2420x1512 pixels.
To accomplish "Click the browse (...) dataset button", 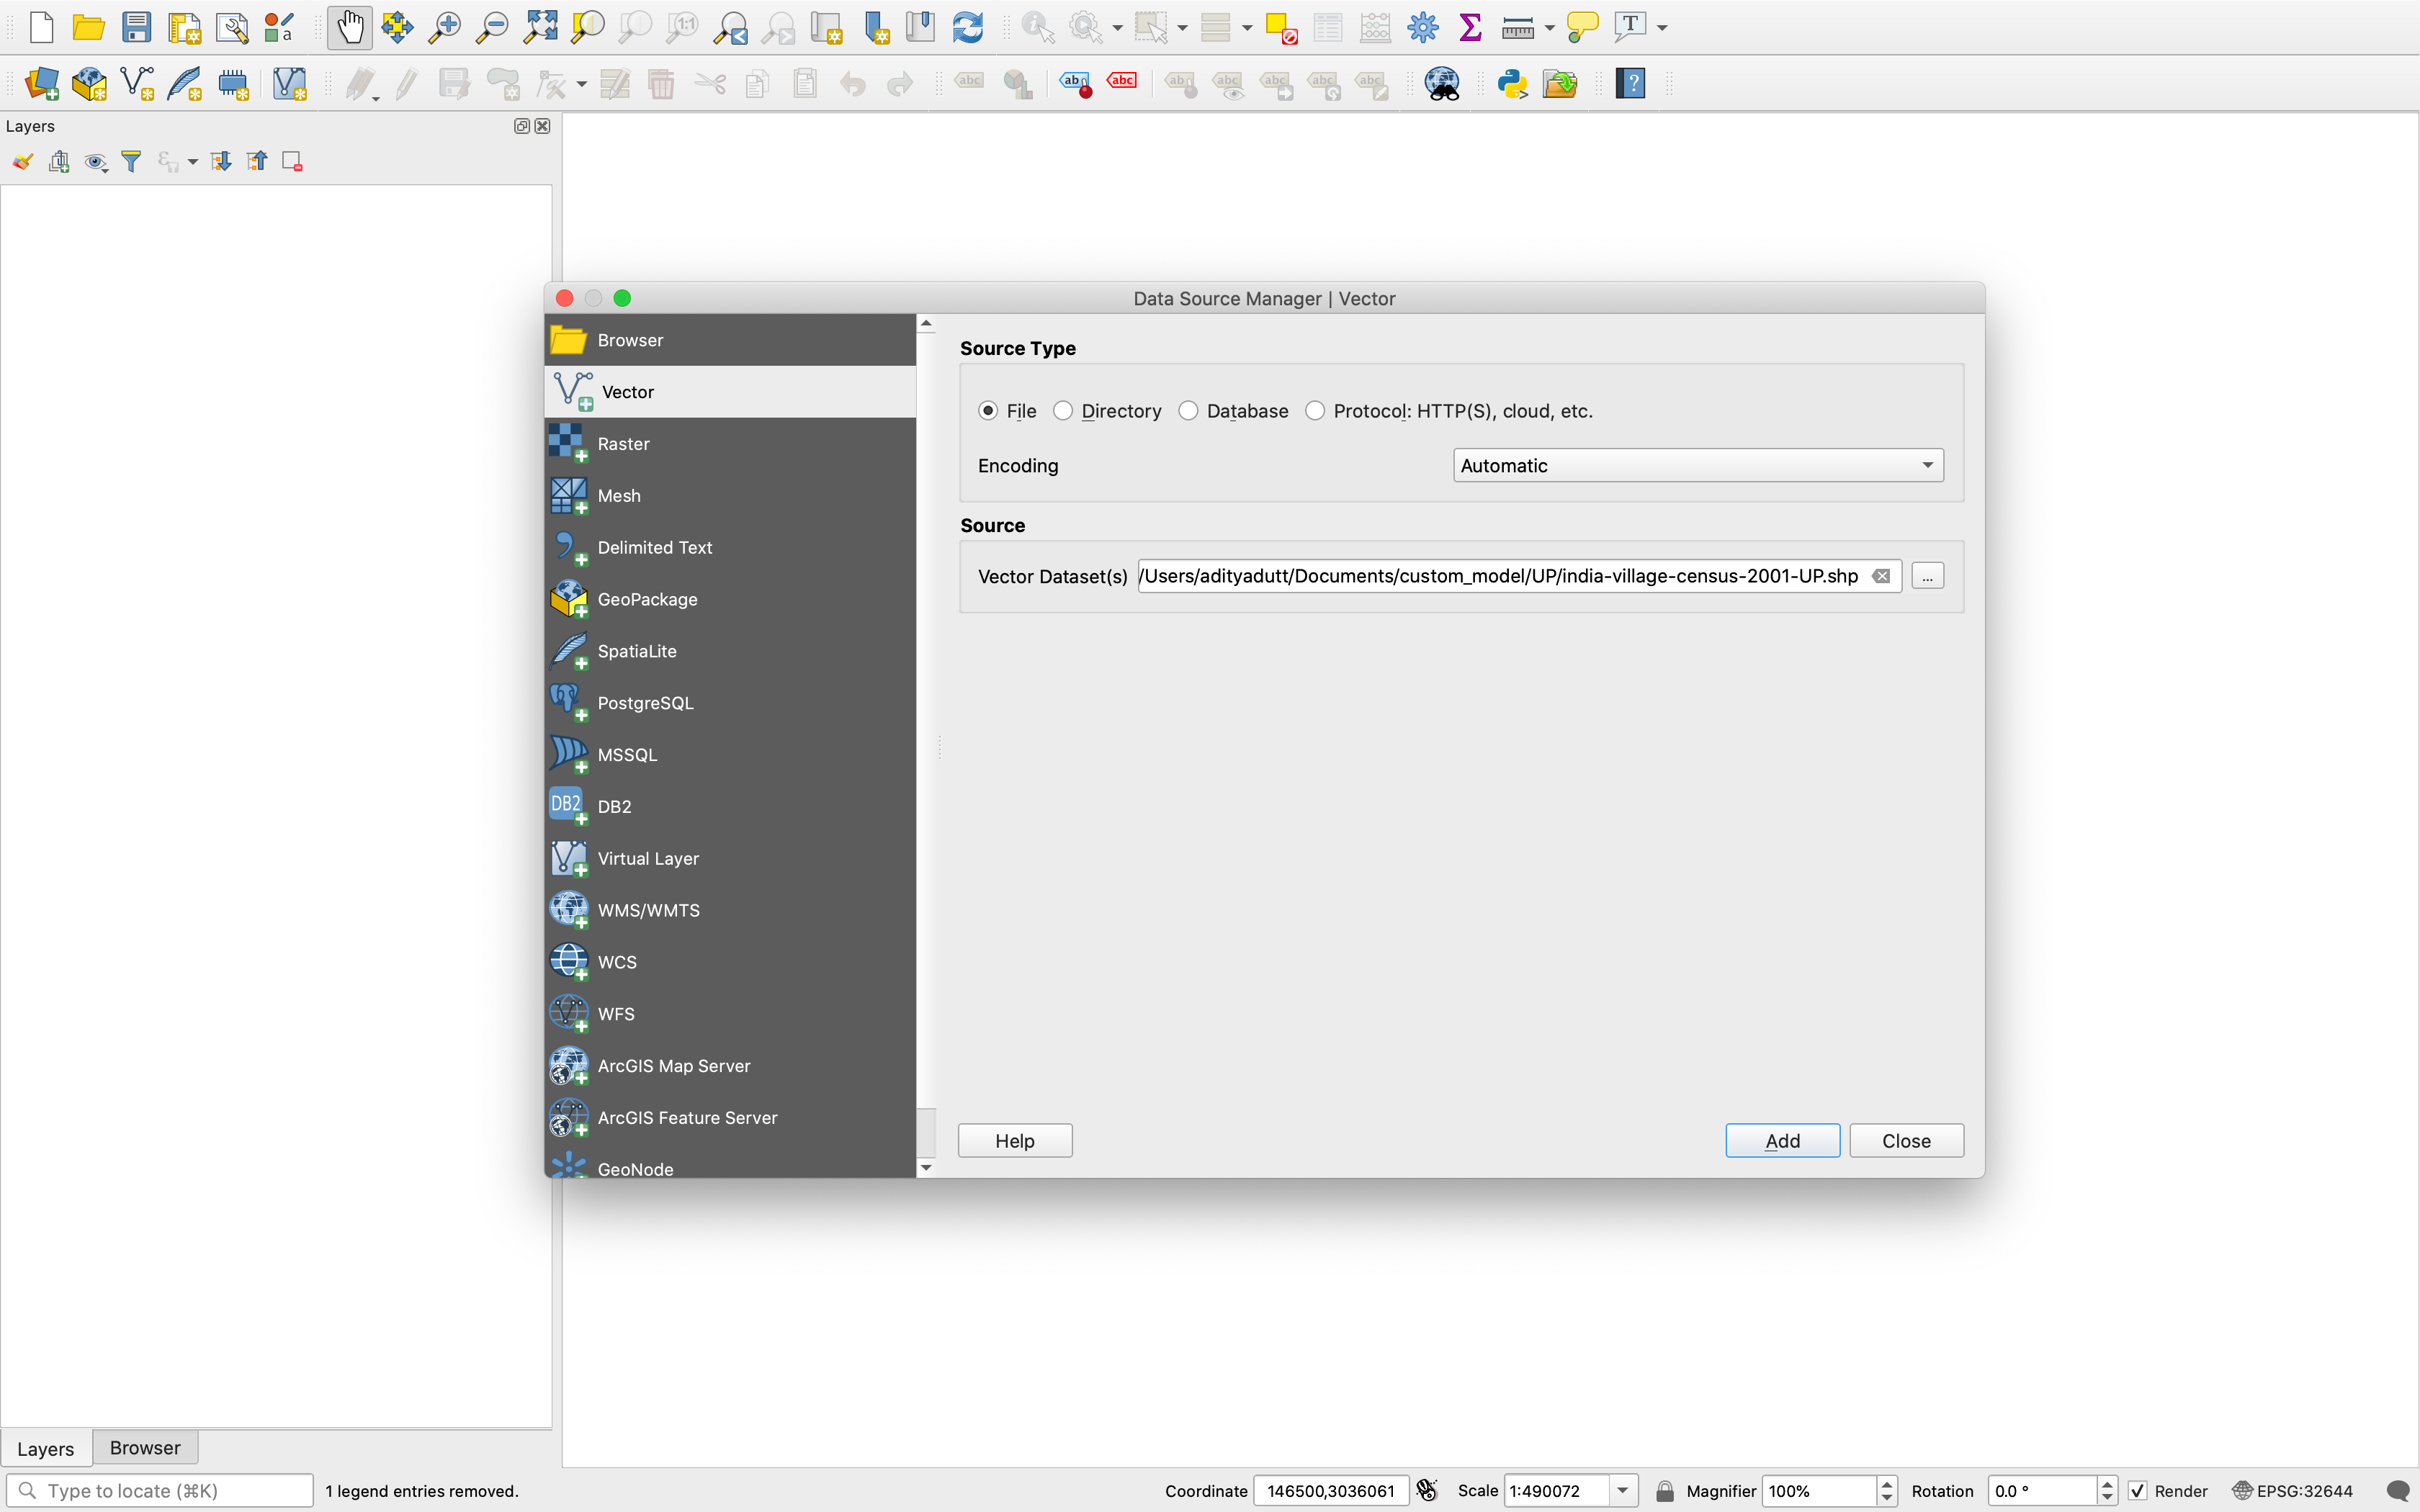I will click(x=1927, y=576).
